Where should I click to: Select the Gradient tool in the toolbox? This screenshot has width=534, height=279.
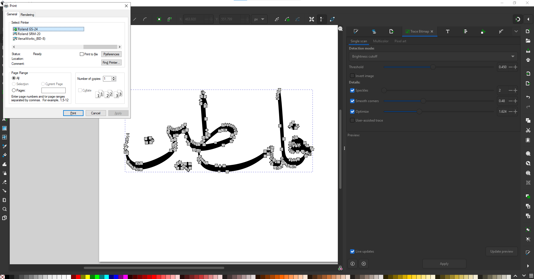point(4,128)
